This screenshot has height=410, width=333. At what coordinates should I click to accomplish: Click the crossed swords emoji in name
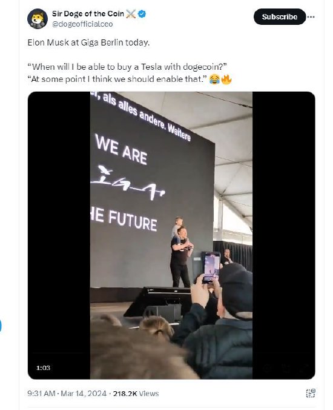pos(131,14)
